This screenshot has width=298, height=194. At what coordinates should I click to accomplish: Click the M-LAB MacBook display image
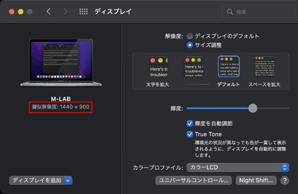61,63
